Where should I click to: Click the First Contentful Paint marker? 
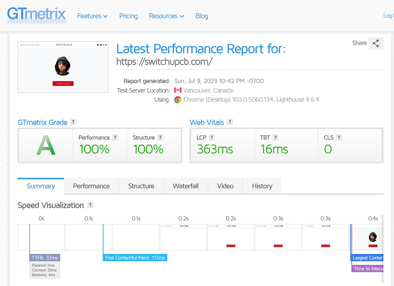[x=135, y=258]
